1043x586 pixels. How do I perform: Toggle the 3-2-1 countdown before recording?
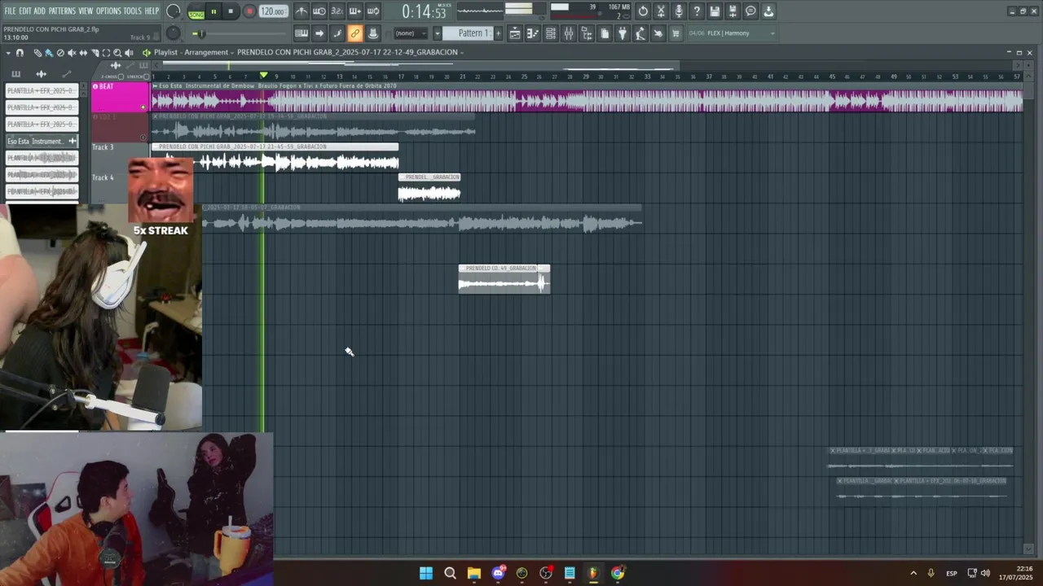click(337, 11)
